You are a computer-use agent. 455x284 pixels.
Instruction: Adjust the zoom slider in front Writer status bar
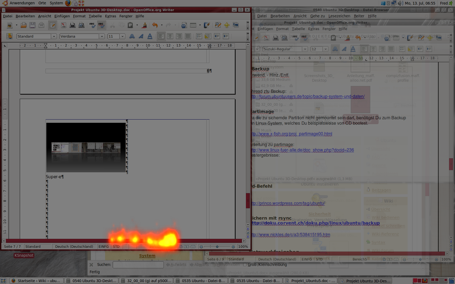click(x=217, y=247)
